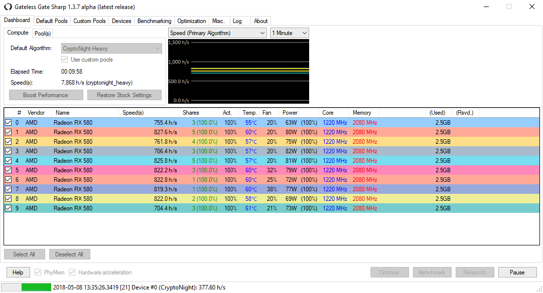
Task: Click the Gateless Gate Sharp app icon
Action: click(x=8, y=7)
